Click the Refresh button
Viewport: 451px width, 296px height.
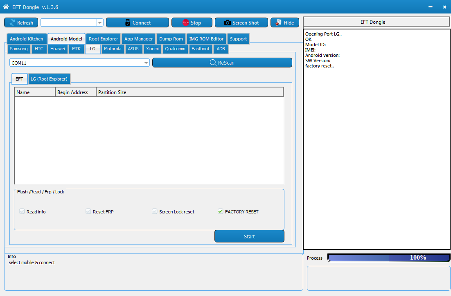point(21,23)
